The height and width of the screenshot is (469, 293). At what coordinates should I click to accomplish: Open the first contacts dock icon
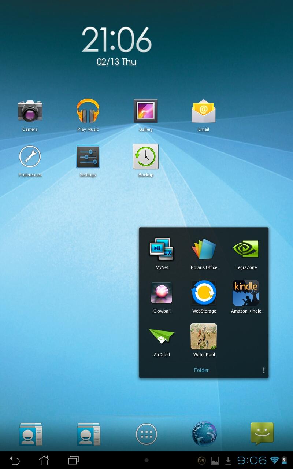pyautogui.click(x=31, y=434)
